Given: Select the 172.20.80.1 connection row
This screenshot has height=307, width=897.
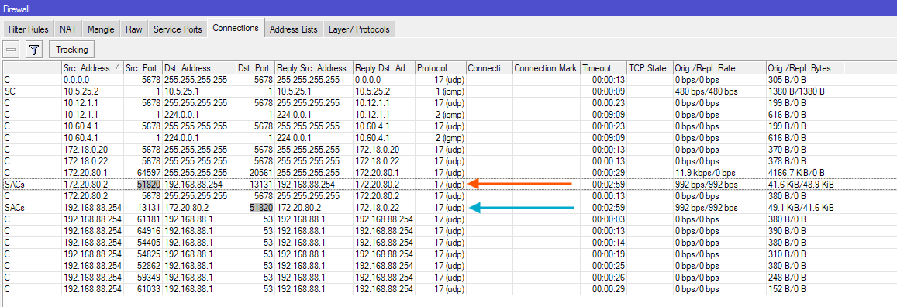Looking at the screenshot, I should [x=423, y=172].
